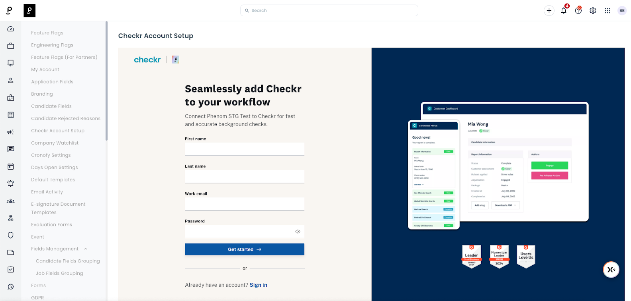Toggle password visibility eye icon
Viewport: 631px width, 301px height.
[298, 232]
